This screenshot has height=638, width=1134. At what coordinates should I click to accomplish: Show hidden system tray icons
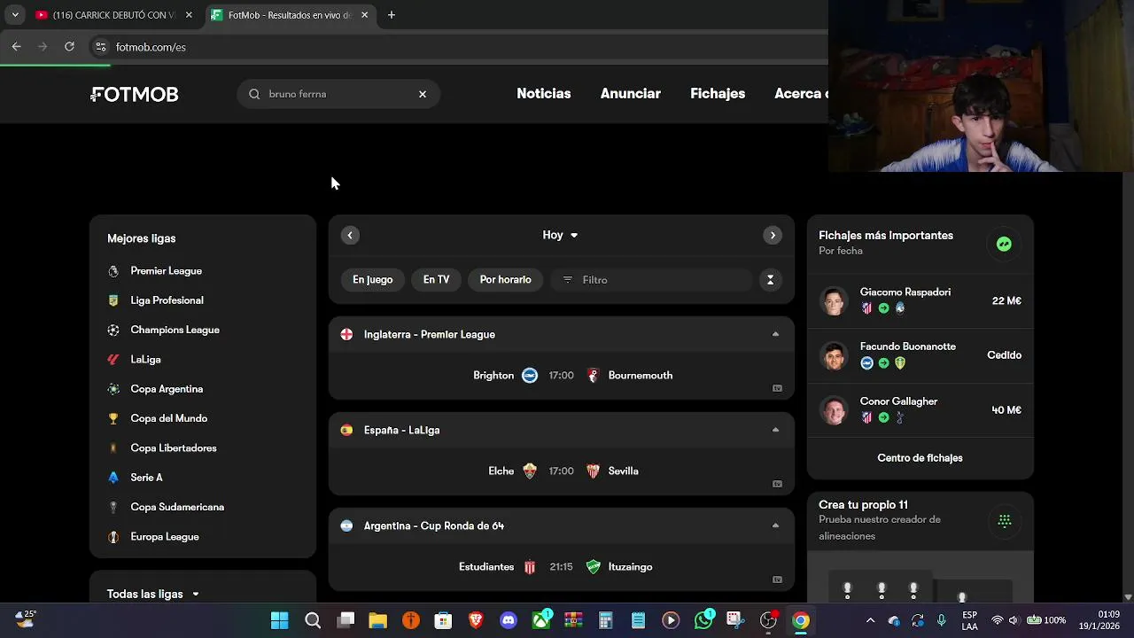870,620
